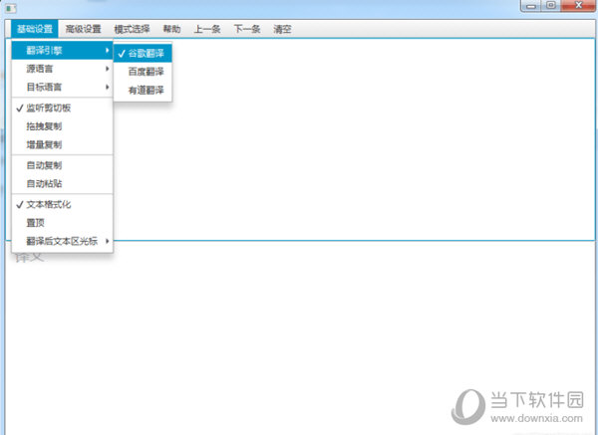Expand the 目标语言 submenu
The image size is (598, 435).
click(62, 87)
